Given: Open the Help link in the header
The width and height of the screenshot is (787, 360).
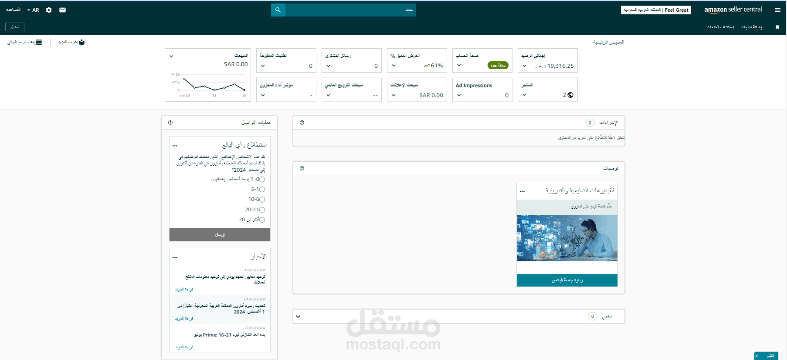Looking at the screenshot, I should (14, 10).
